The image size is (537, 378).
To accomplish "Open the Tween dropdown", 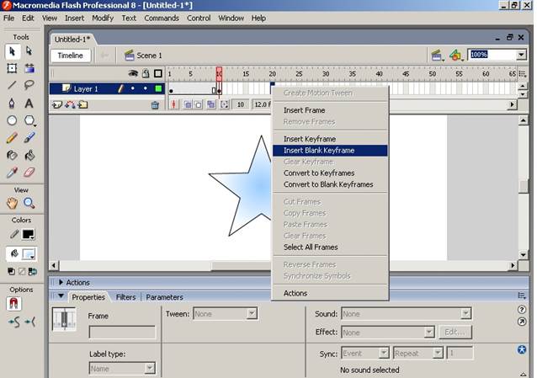I will point(252,313).
